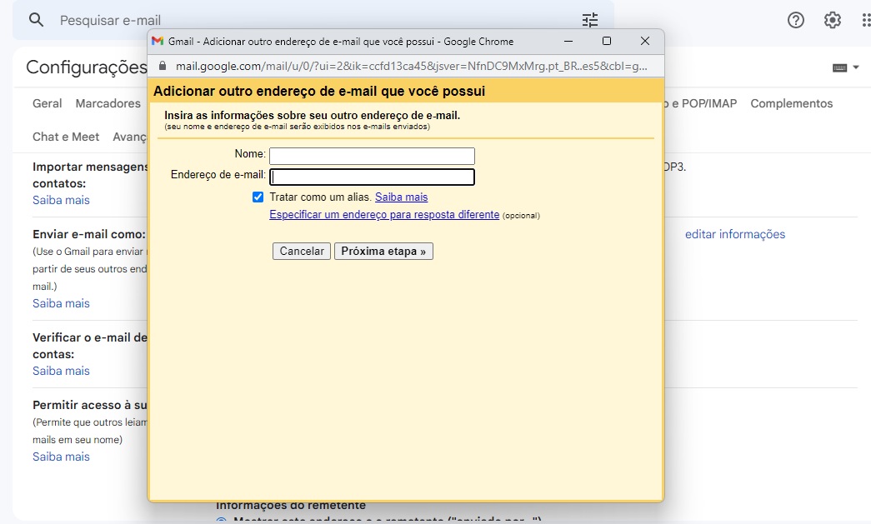Click Saiba mais under Verificar o e-mail
Viewport: 871px width, 524px height.
coord(61,371)
